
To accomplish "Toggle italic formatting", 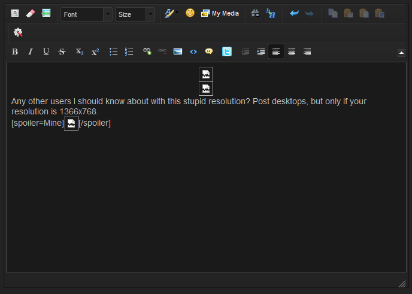I will point(31,51).
